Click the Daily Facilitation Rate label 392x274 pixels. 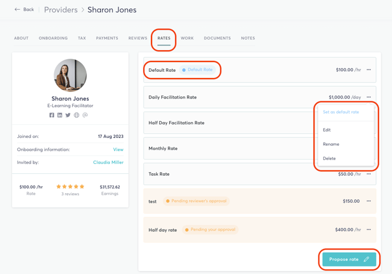[173, 97]
